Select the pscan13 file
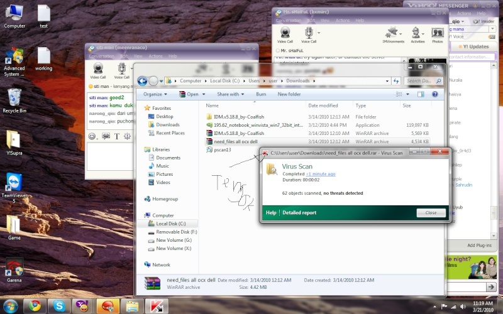This screenshot has height=314, width=503. click(223, 149)
